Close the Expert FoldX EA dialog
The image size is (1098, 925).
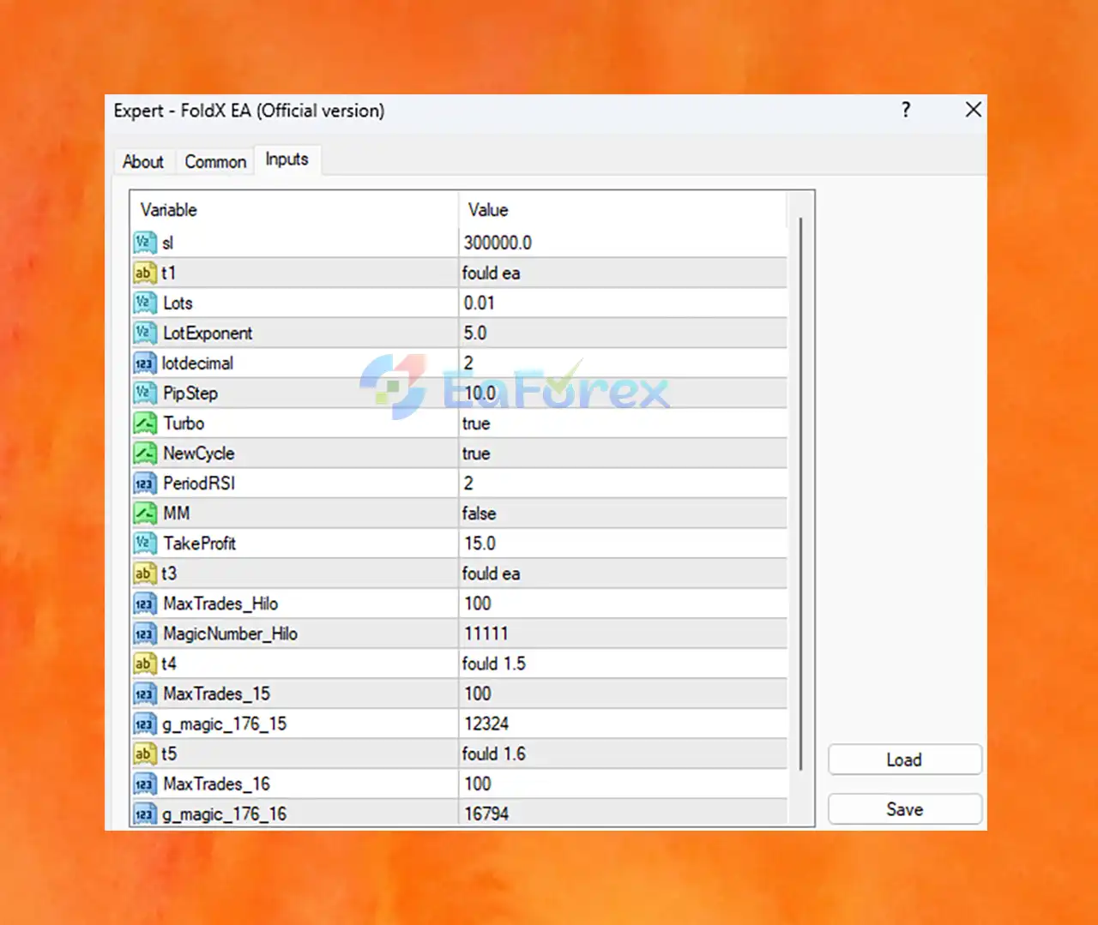pyautogui.click(x=973, y=110)
